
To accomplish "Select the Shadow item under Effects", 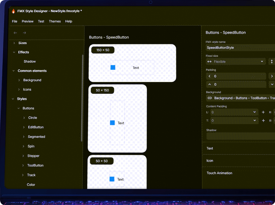I will pos(30,61).
